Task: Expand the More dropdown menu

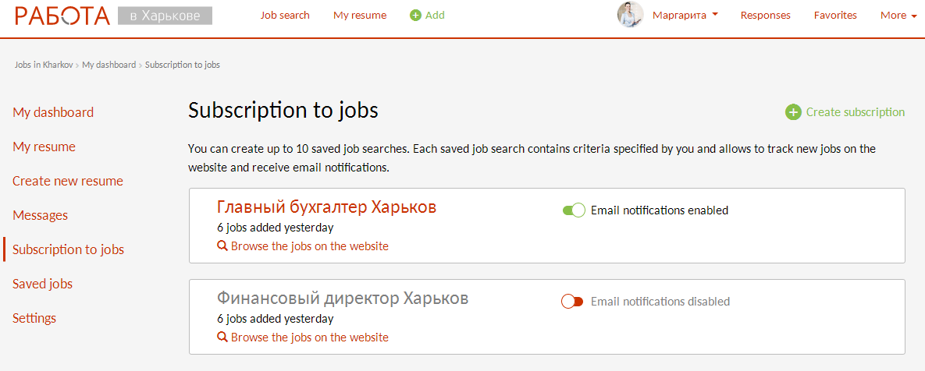Action: (898, 16)
